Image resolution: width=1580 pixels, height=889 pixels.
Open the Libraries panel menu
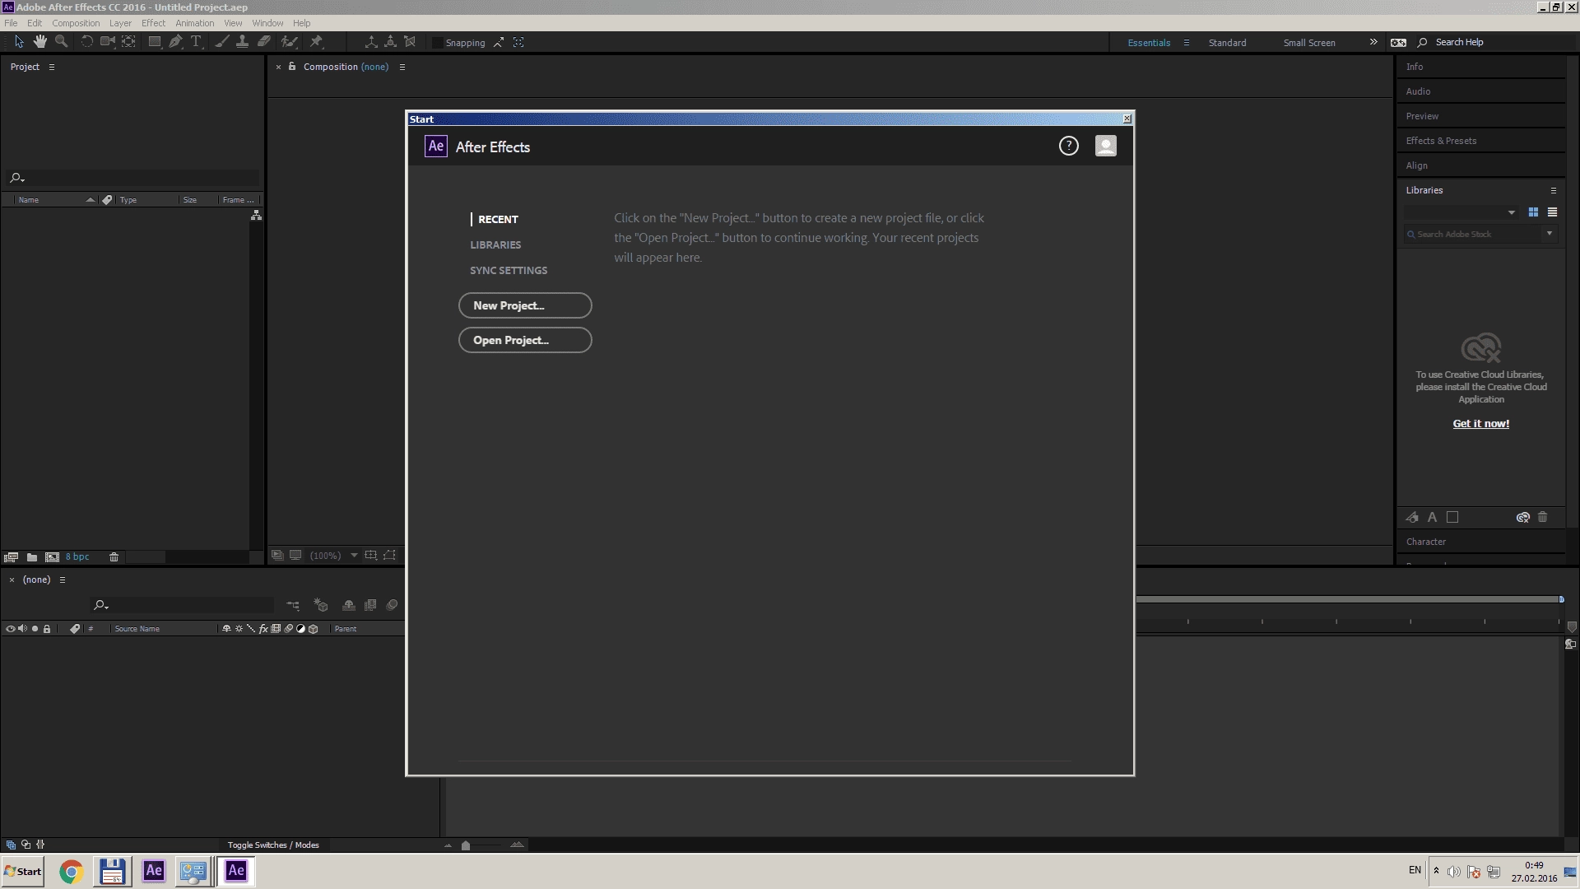pyautogui.click(x=1554, y=190)
